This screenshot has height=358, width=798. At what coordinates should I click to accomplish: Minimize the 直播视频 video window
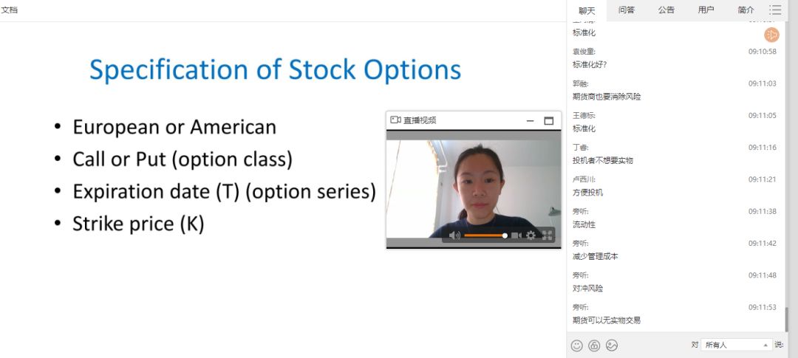pyautogui.click(x=530, y=120)
